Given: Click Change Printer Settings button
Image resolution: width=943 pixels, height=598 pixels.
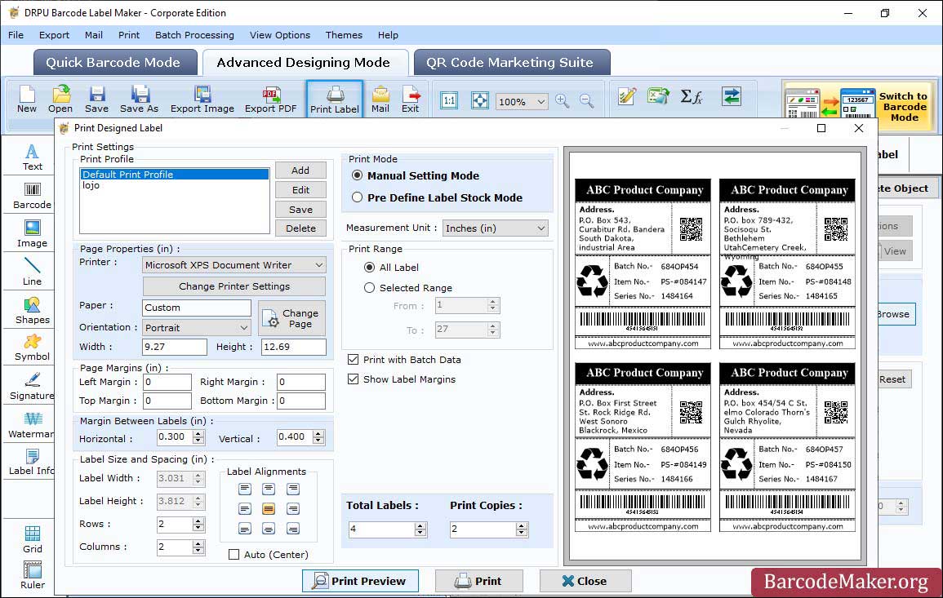Looking at the screenshot, I should point(234,286).
